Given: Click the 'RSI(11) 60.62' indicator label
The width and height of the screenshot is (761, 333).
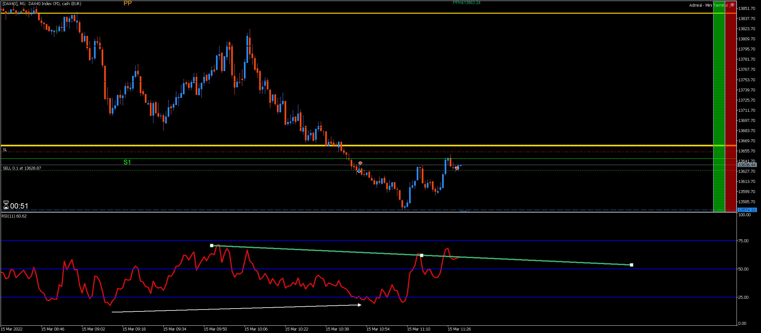Looking at the screenshot, I should tap(14, 216).
